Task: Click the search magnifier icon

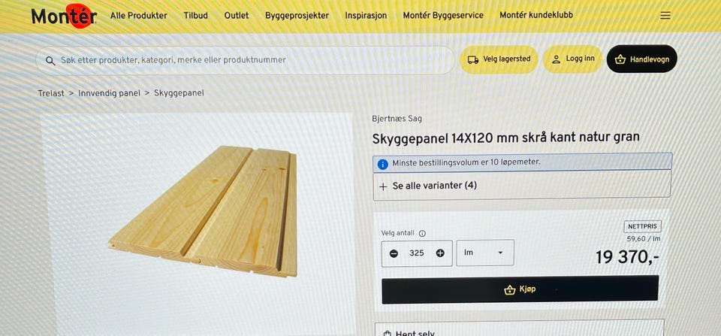Action: (50, 61)
